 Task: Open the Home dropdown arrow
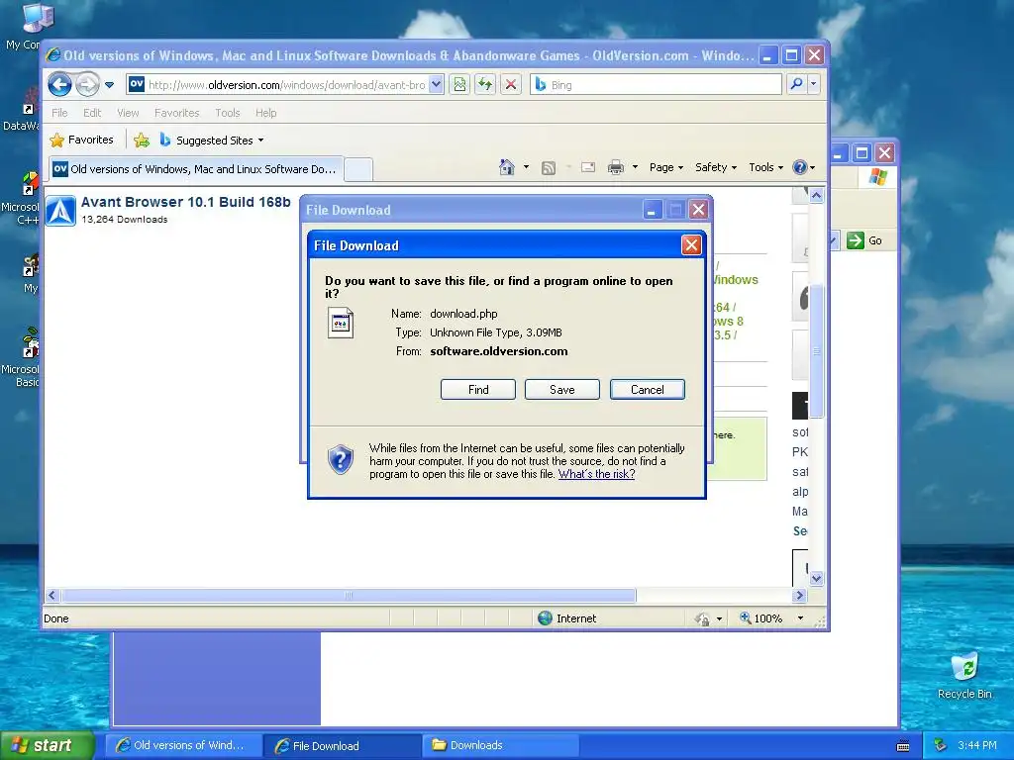526,167
